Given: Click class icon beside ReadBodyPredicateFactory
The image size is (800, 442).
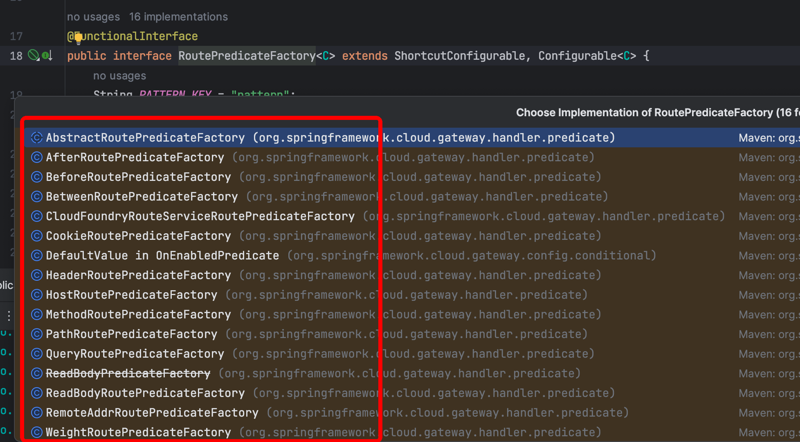Looking at the screenshot, I should (37, 373).
